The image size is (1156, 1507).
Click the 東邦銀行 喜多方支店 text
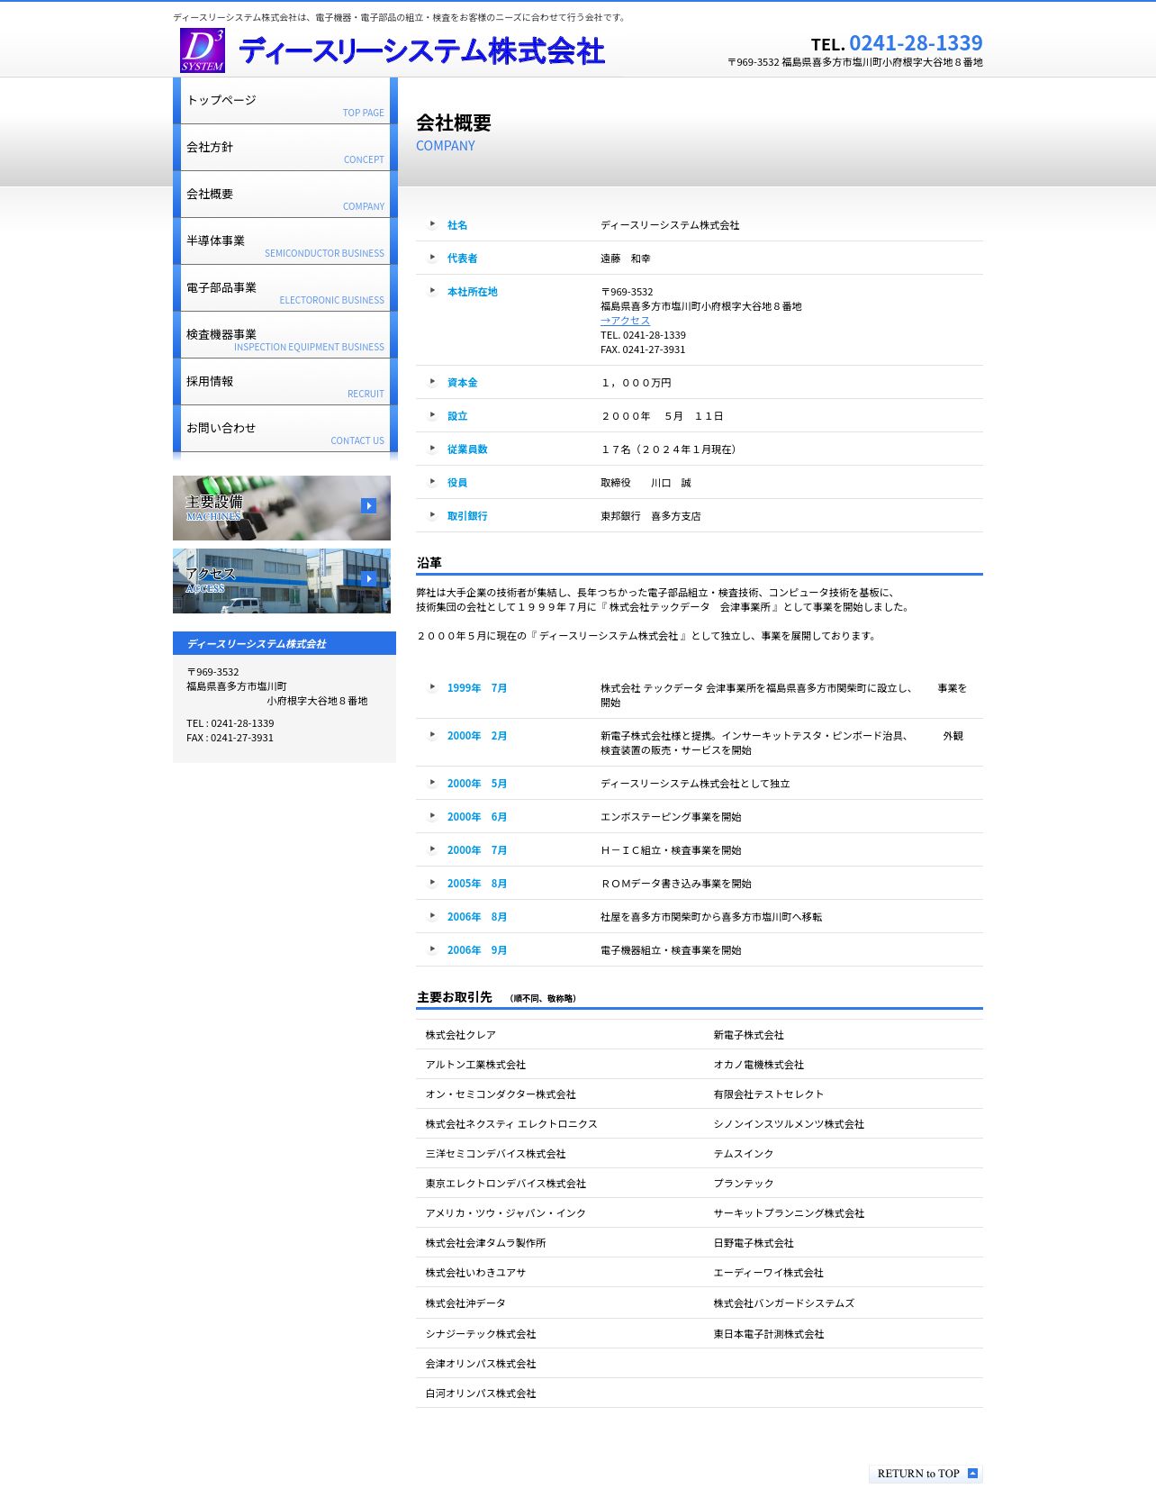pos(651,516)
